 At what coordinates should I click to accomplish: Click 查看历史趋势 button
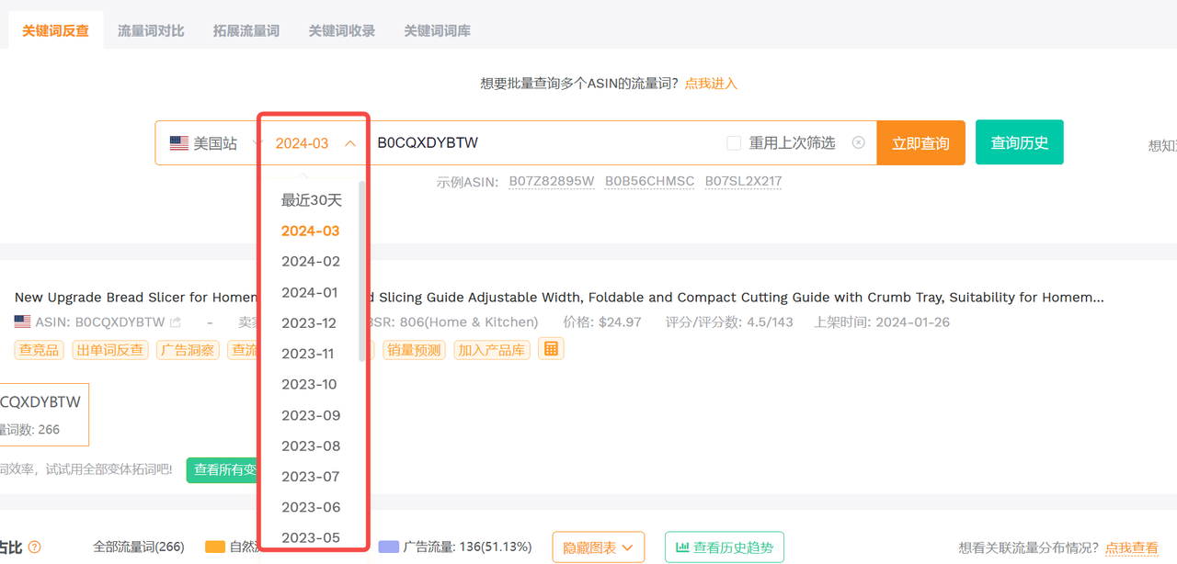[x=725, y=547]
